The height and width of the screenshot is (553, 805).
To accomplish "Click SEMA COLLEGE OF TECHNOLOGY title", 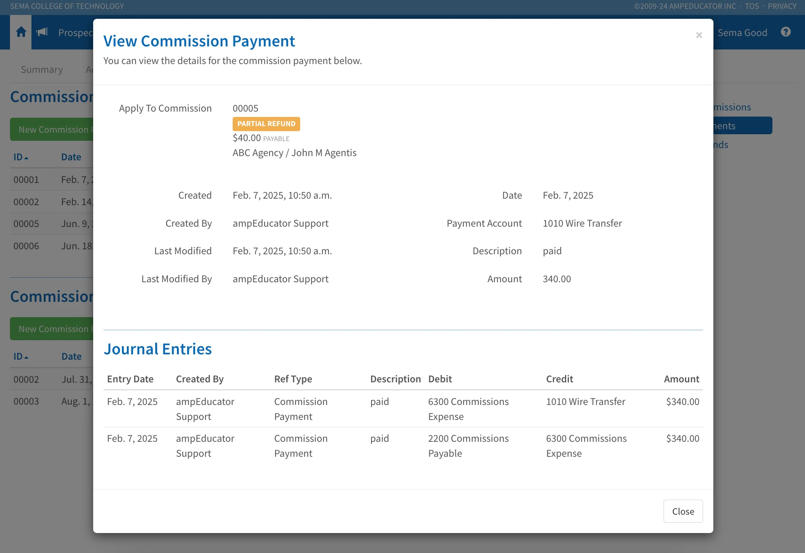I will (x=67, y=6).
